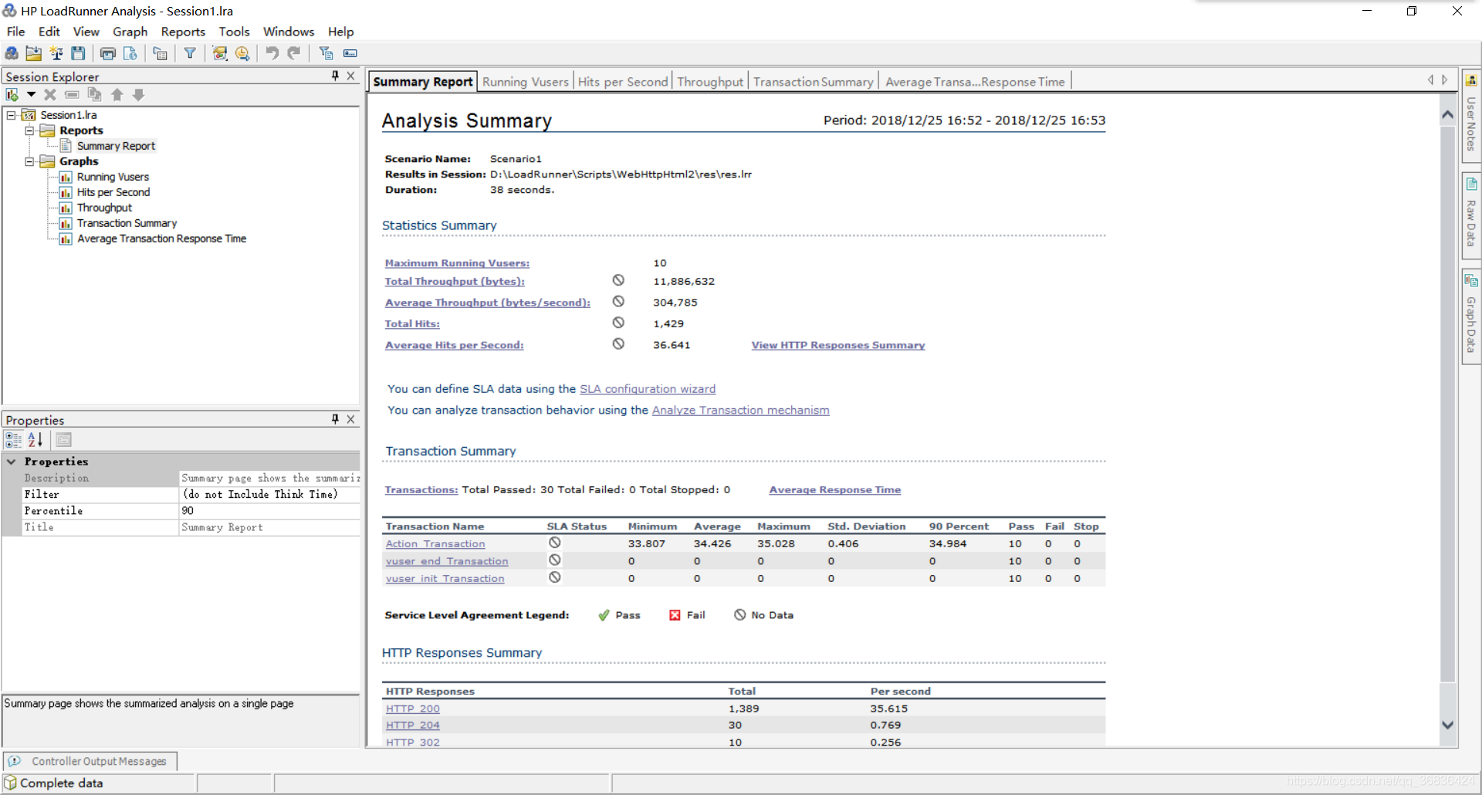Image resolution: width=1482 pixels, height=795 pixels.
Task: Click the rename icon in Session Explorer toolbar
Action: 72,95
